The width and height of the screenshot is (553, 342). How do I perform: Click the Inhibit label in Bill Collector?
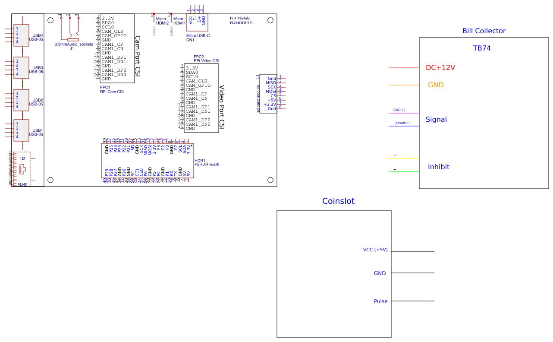[439, 167]
